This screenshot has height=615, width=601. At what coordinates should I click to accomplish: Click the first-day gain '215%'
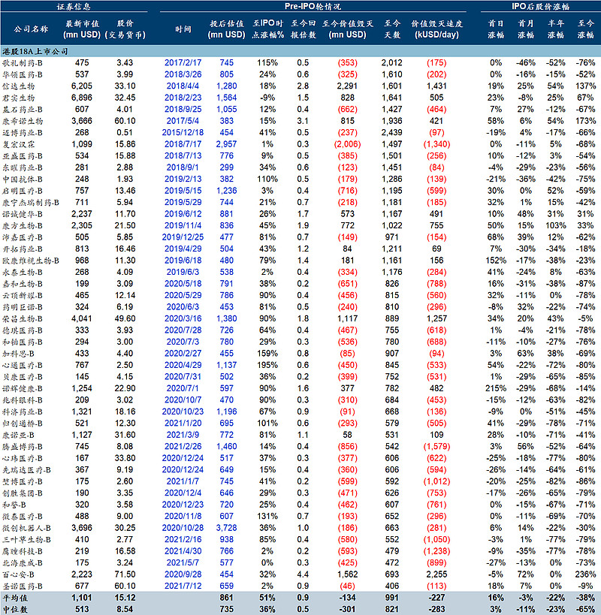pyautogui.click(x=496, y=389)
